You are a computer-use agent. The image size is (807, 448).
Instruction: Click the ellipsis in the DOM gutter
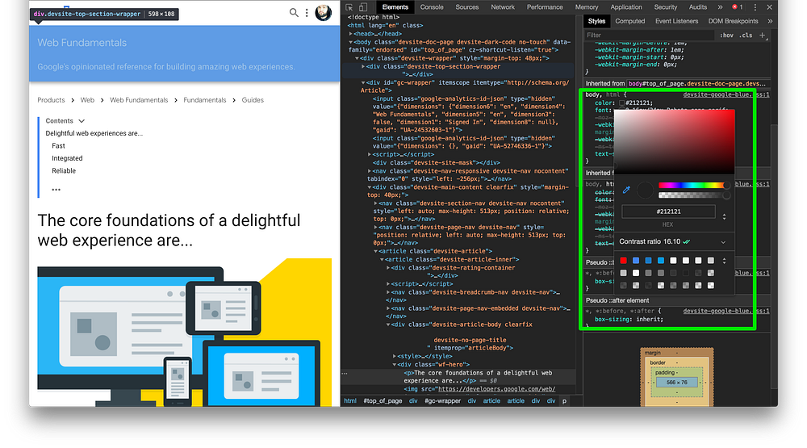(345, 374)
